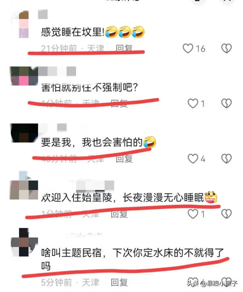Open the comment text 啥叫主题民宿
The image size is (243, 292).
click(x=132, y=259)
